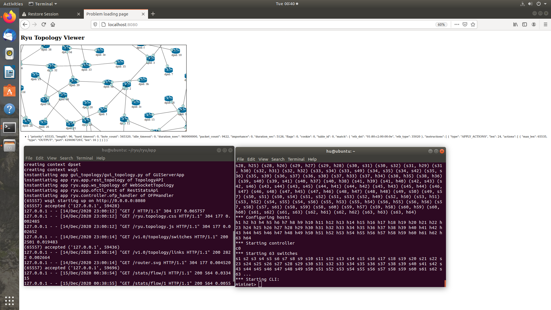Expand Terminal app menu in top bar

[x=43, y=4]
